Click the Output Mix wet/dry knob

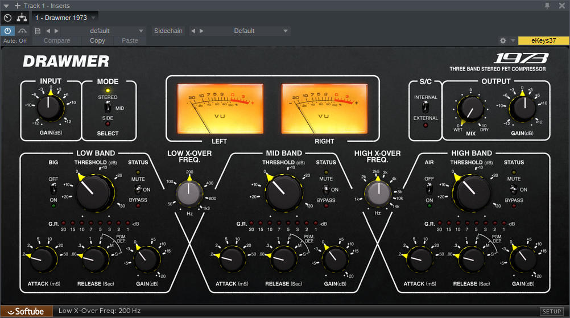tap(470, 109)
